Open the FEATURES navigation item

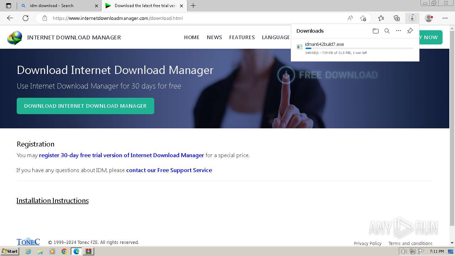[x=242, y=37]
